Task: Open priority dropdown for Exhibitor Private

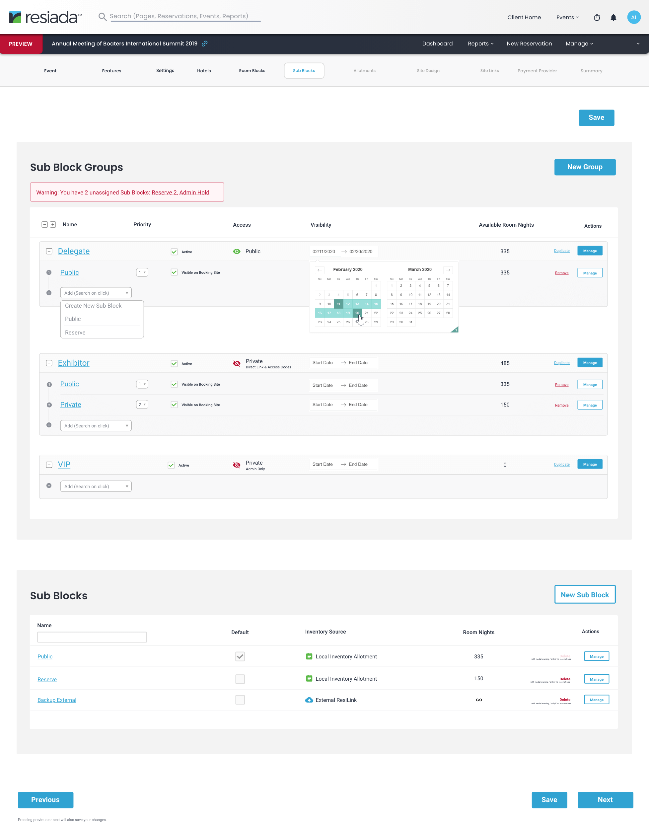Action: (142, 405)
